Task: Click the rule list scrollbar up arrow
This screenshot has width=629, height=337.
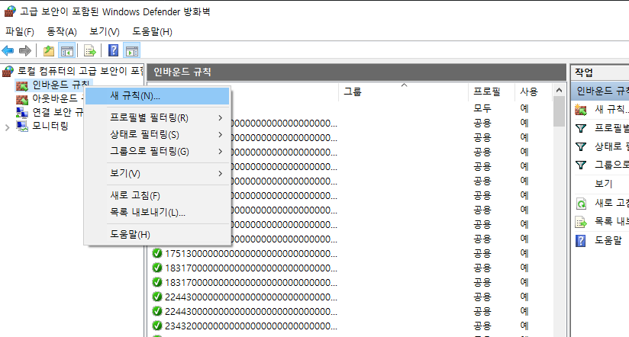Action: click(560, 91)
